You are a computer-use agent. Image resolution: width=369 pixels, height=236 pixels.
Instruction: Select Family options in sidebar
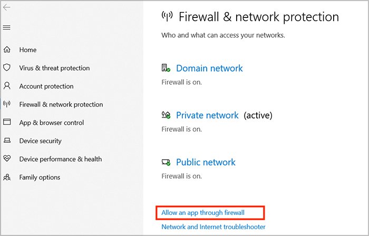[40, 178]
